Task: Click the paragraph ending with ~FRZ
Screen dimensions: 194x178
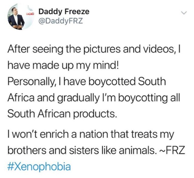Action: (96, 142)
